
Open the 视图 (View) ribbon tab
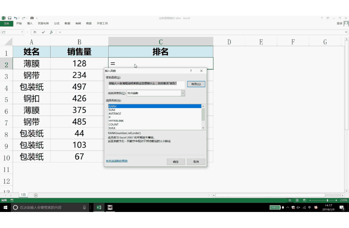[x=89, y=24]
